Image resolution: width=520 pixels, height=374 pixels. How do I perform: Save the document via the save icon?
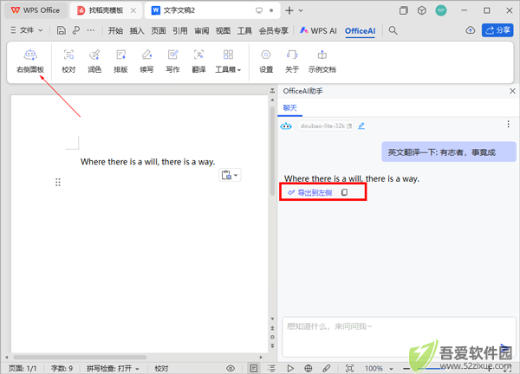click(61, 30)
